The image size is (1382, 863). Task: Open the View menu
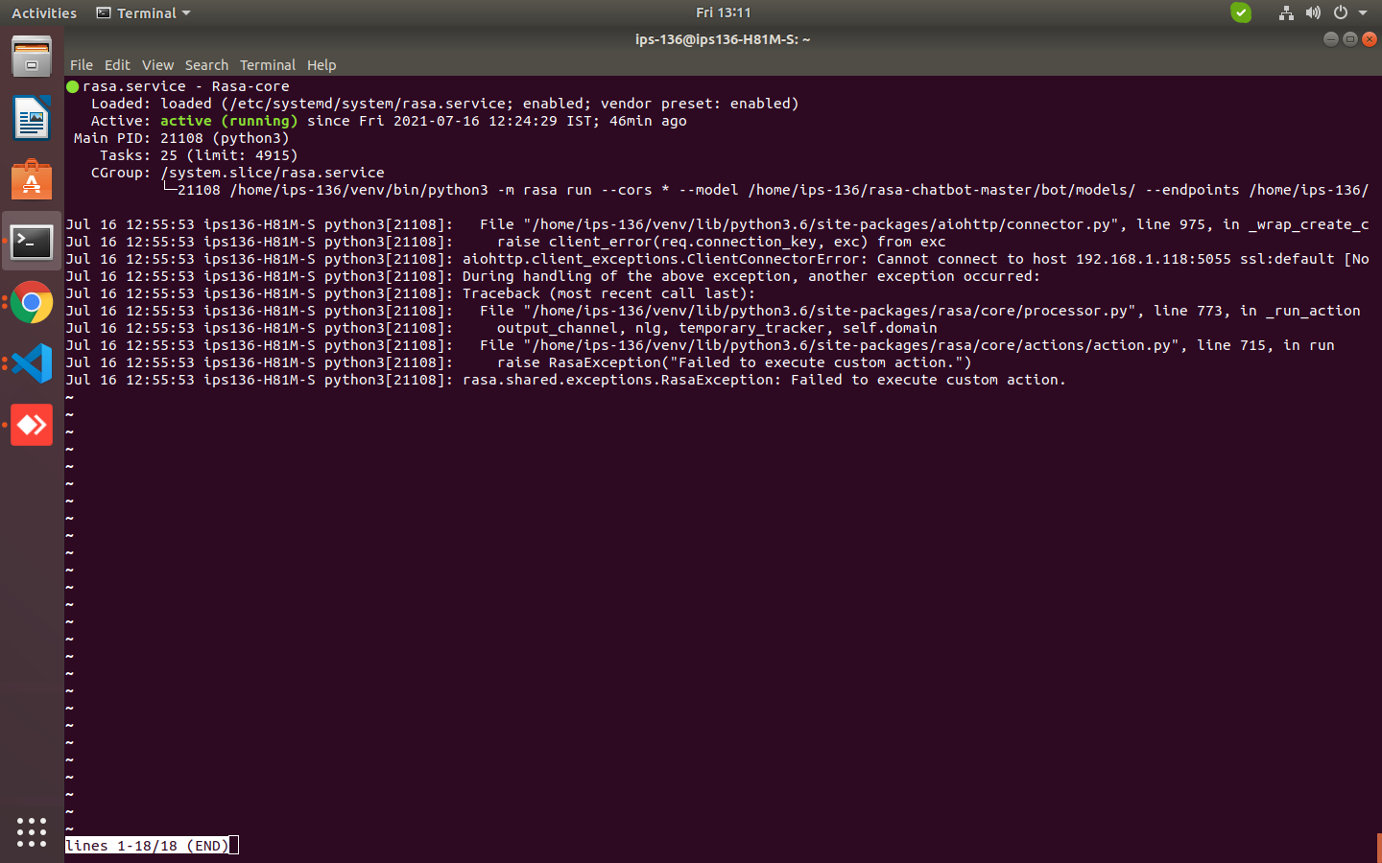coord(157,65)
